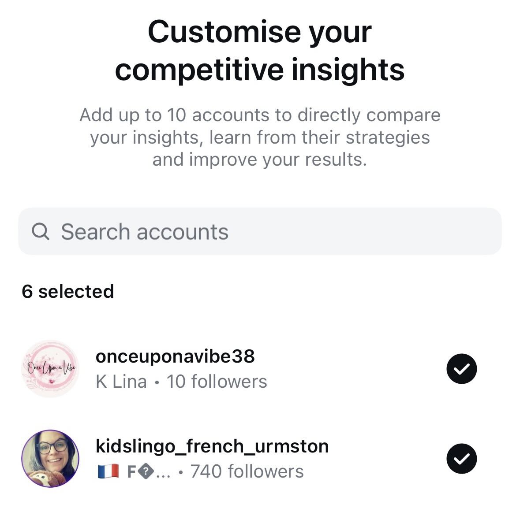Click the K Lina account name link
This screenshot has width=520, height=508.
point(122,382)
